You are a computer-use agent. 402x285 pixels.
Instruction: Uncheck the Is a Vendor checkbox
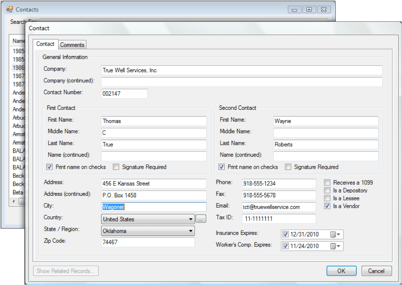[x=327, y=206]
